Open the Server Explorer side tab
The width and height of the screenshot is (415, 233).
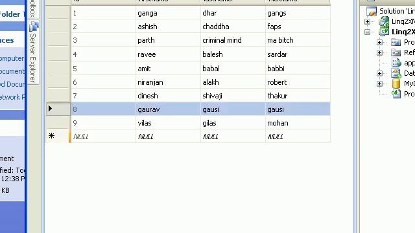click(x=33, y=52)
